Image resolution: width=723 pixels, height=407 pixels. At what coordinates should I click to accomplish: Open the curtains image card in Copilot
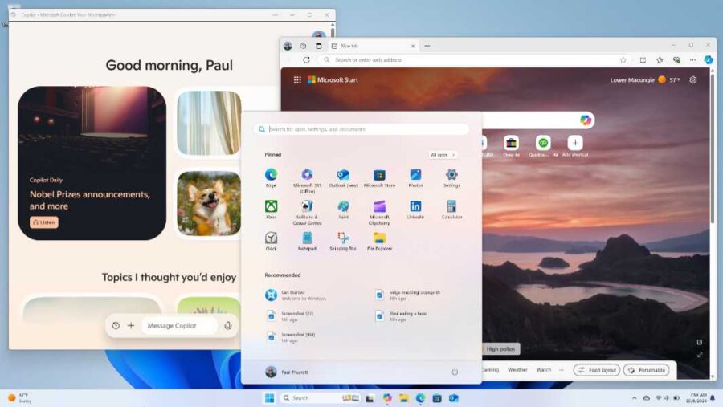coord(209,123)
